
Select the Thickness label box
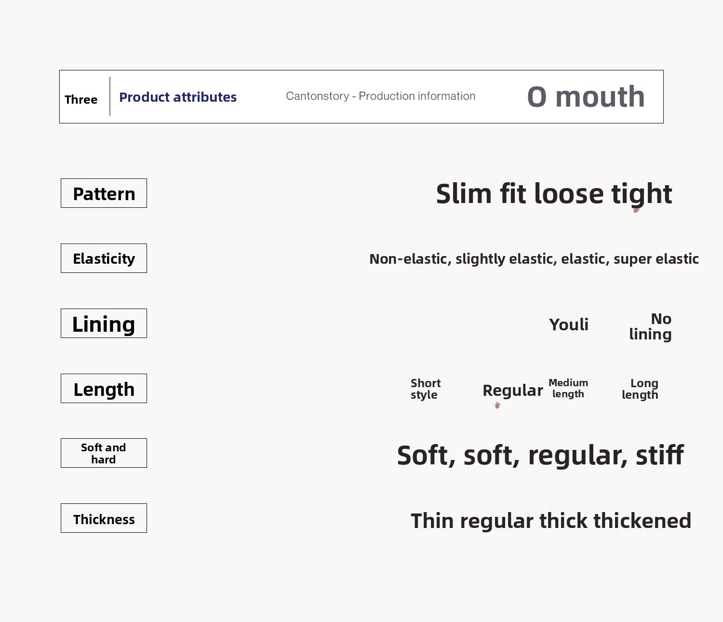click(104, 518)
